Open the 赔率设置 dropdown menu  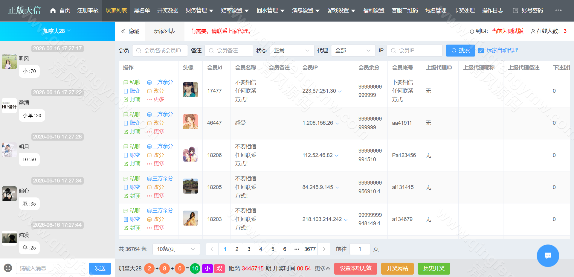pyautogui.click(x=235, y=10)
